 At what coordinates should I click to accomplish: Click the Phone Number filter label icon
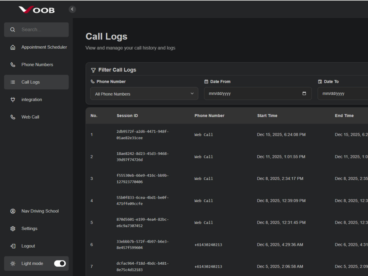(93, 81)
